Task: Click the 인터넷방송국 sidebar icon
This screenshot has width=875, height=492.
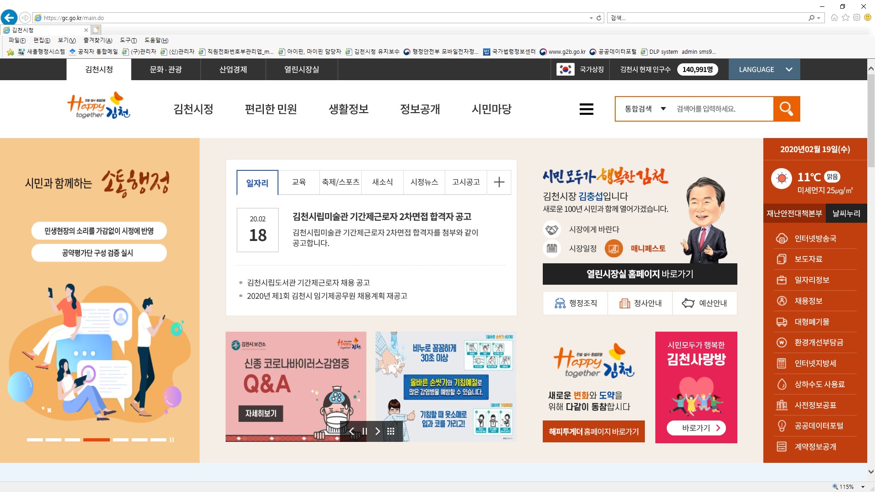Action: 782,238
